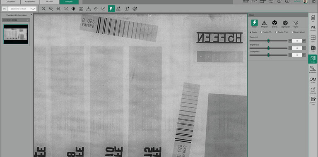Switch to the Database tab
Viewport: 318px width, 157px height.
click(x=10, y=2)
